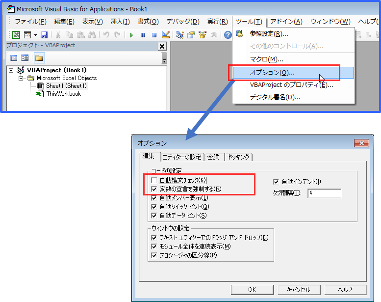Click the View Microsoft Excel toolbar icon
The width and height of the screenshot is (381, 302).
click(16, 35)
